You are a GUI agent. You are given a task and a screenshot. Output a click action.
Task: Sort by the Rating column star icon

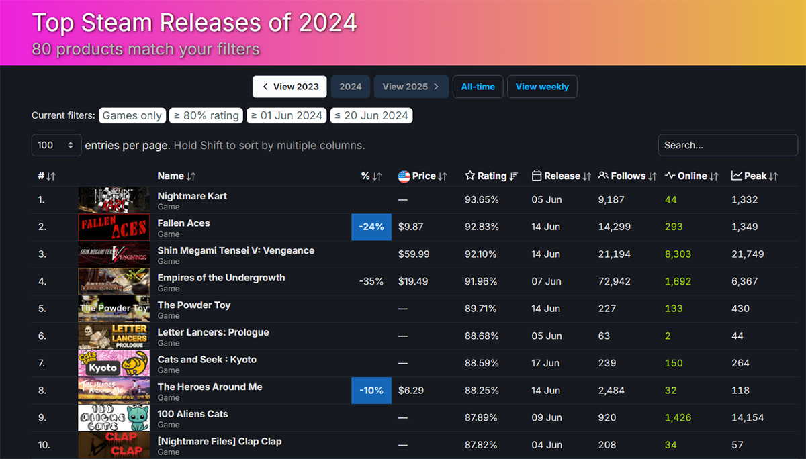[x=470, y=176]
